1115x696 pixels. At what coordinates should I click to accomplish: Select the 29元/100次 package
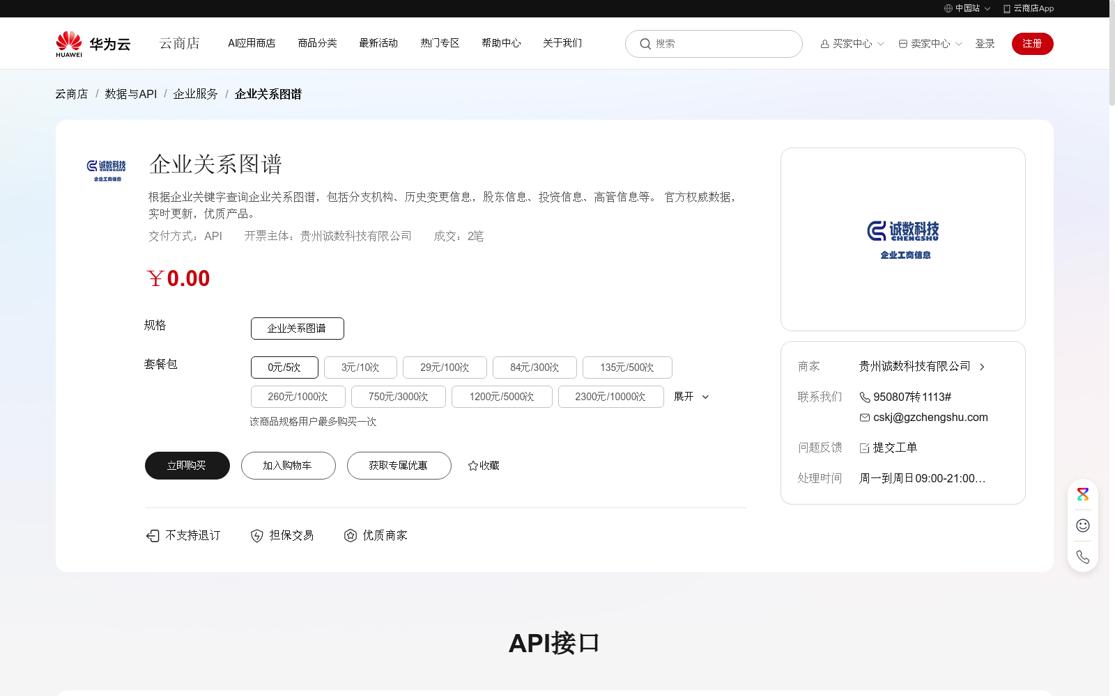[445, 367]
